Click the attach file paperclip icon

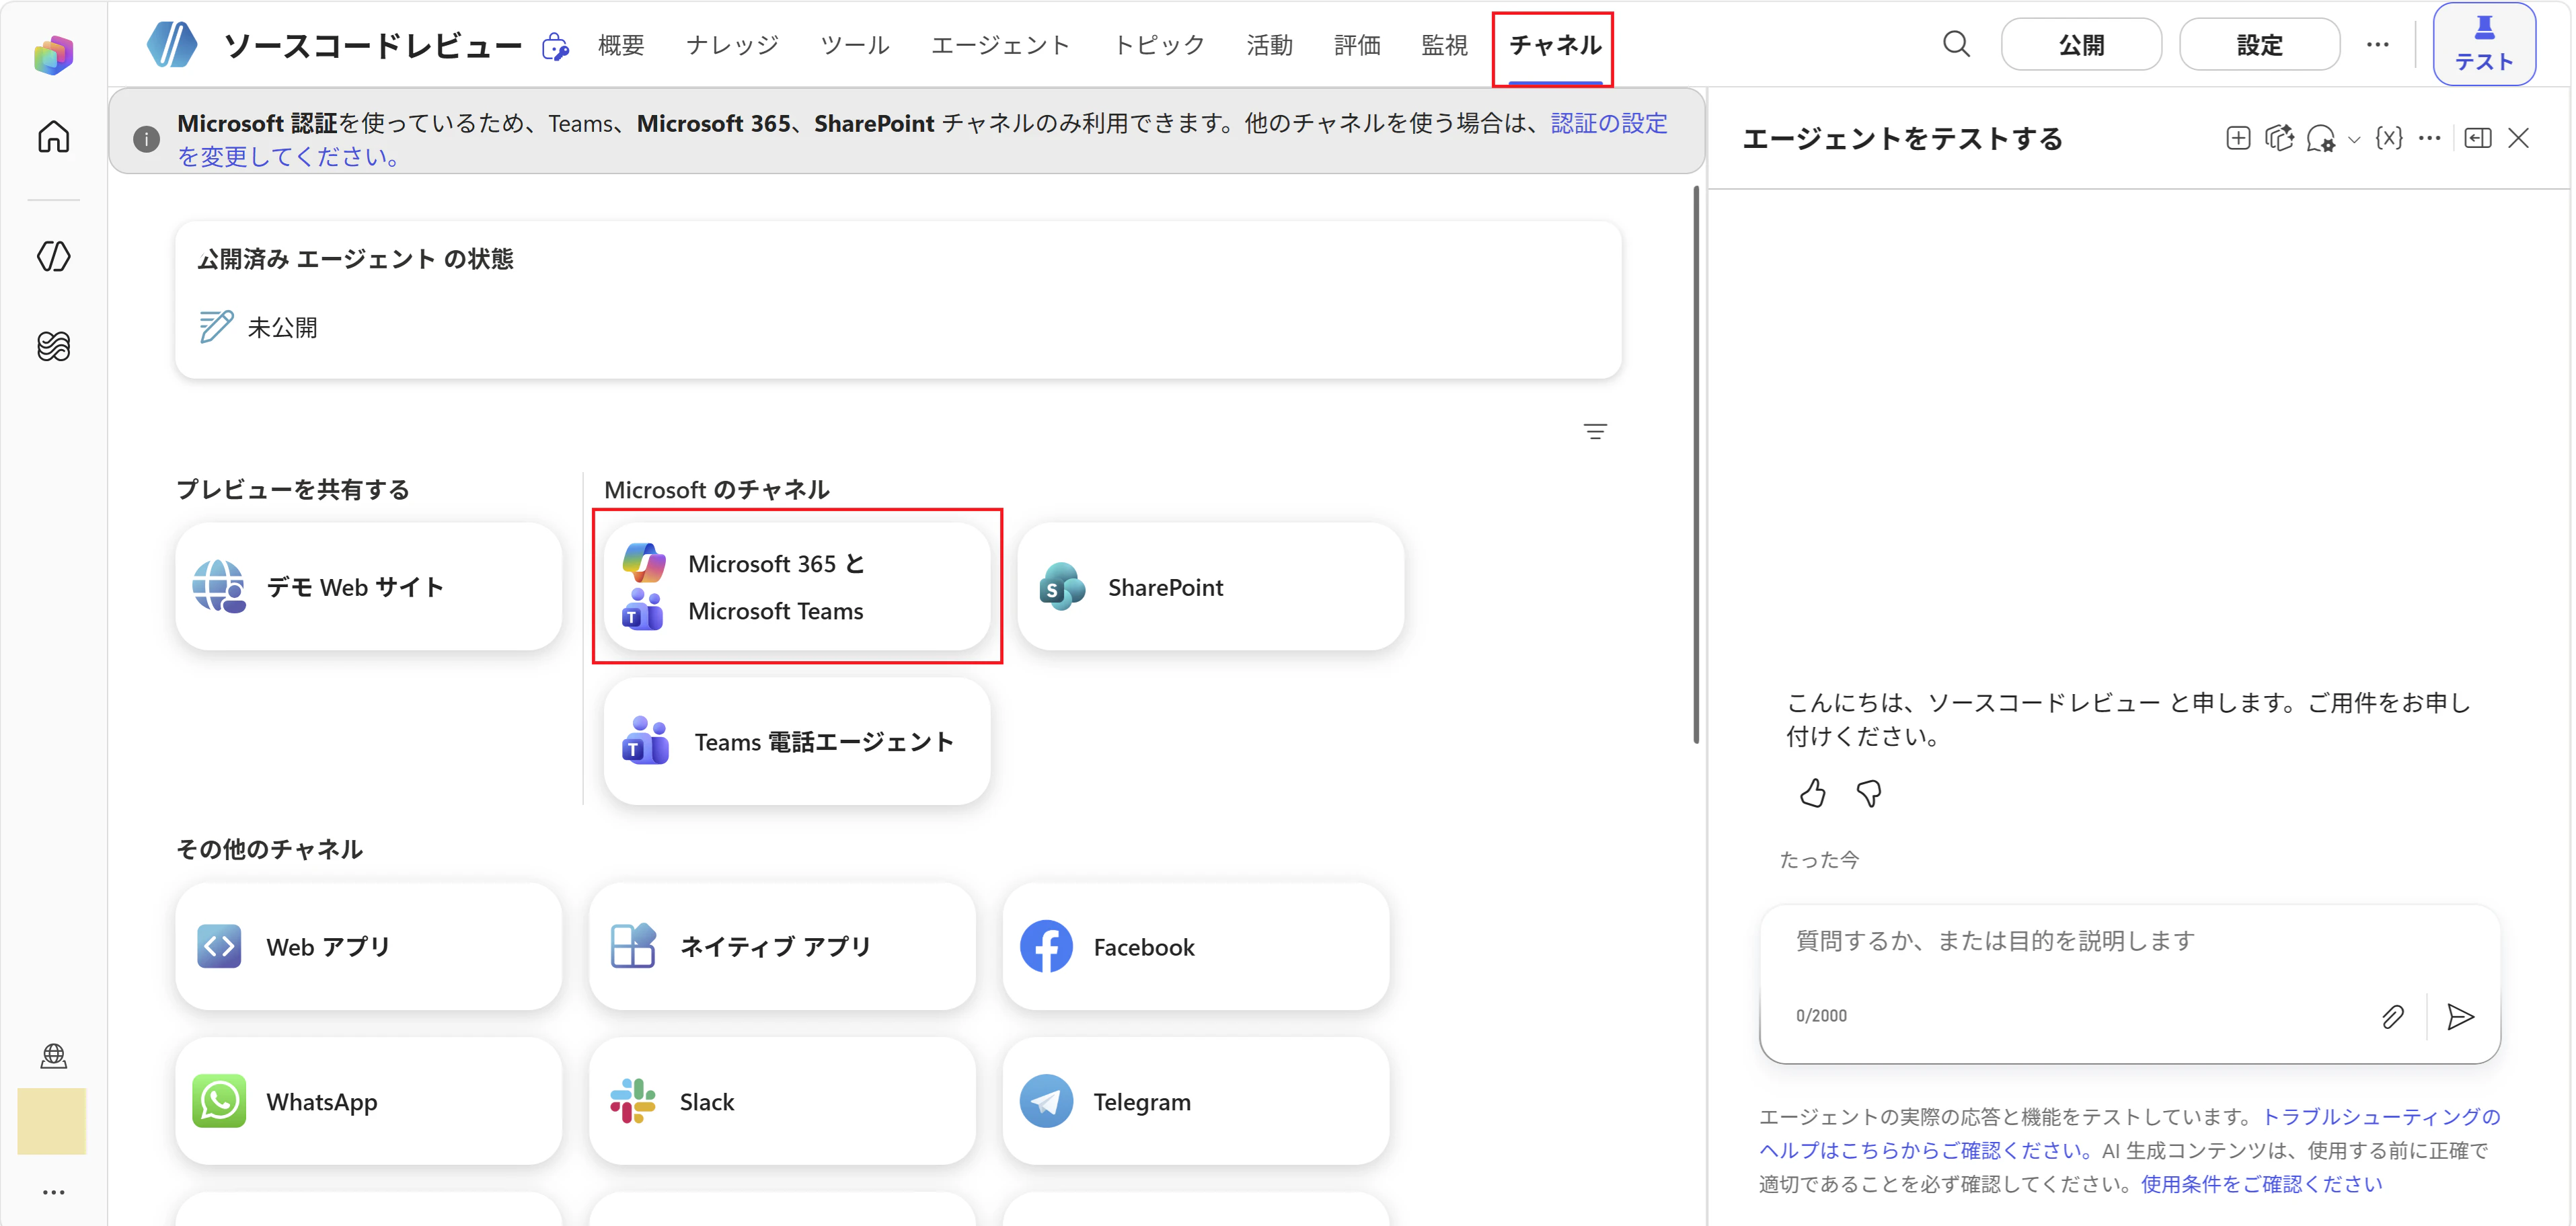2393,1017
